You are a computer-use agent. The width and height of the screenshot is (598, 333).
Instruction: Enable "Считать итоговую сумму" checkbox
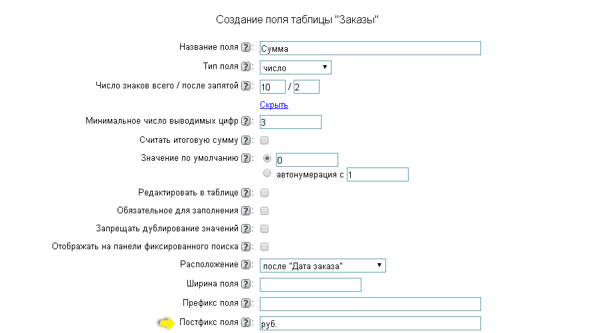[264, 140]
